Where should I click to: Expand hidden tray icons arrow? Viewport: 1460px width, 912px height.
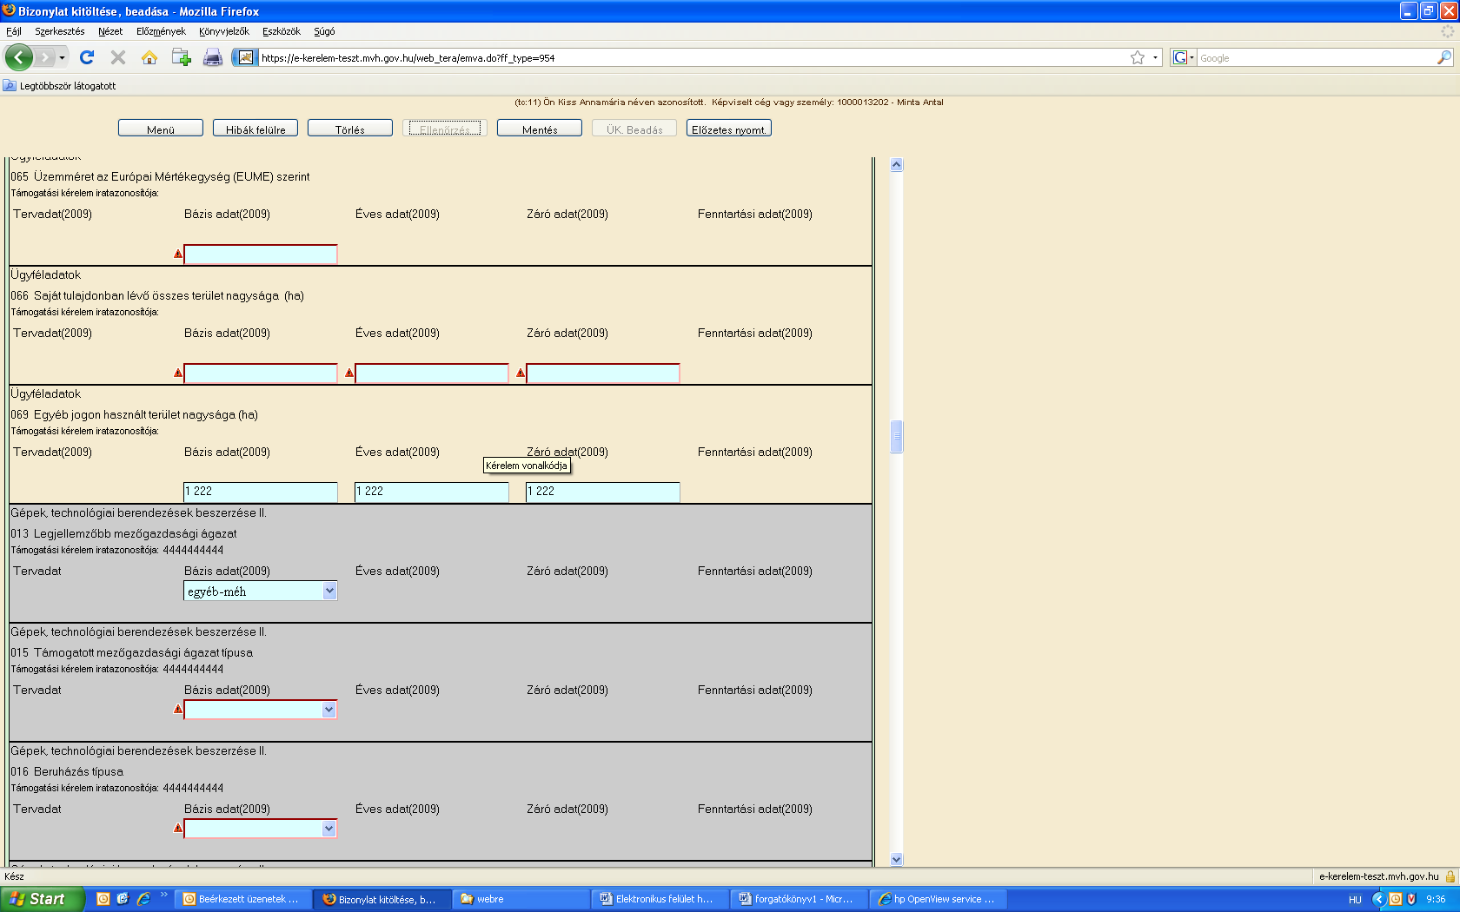pyautogui.click(x=1379, y=900)
